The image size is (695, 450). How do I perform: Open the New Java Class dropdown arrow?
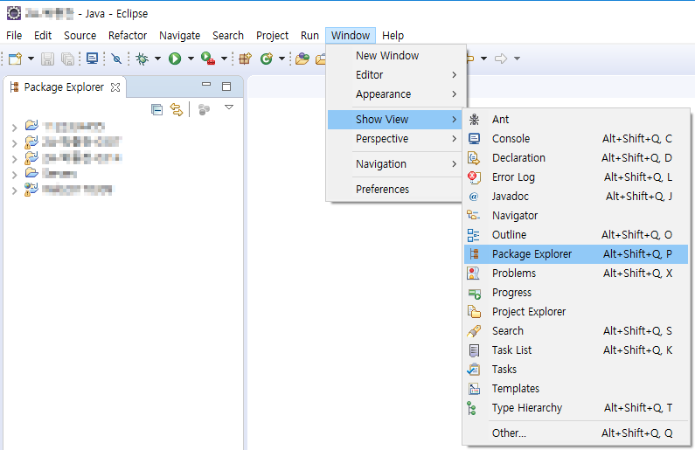pyautogui.click(x=281, y=59)
